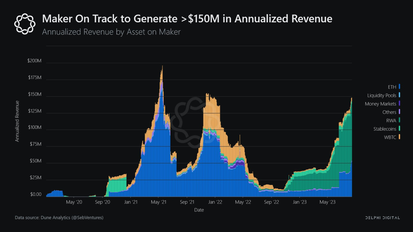413x232 pixels.
Task: Click the Jan '21 x-axis label
Action: point(130,202)
